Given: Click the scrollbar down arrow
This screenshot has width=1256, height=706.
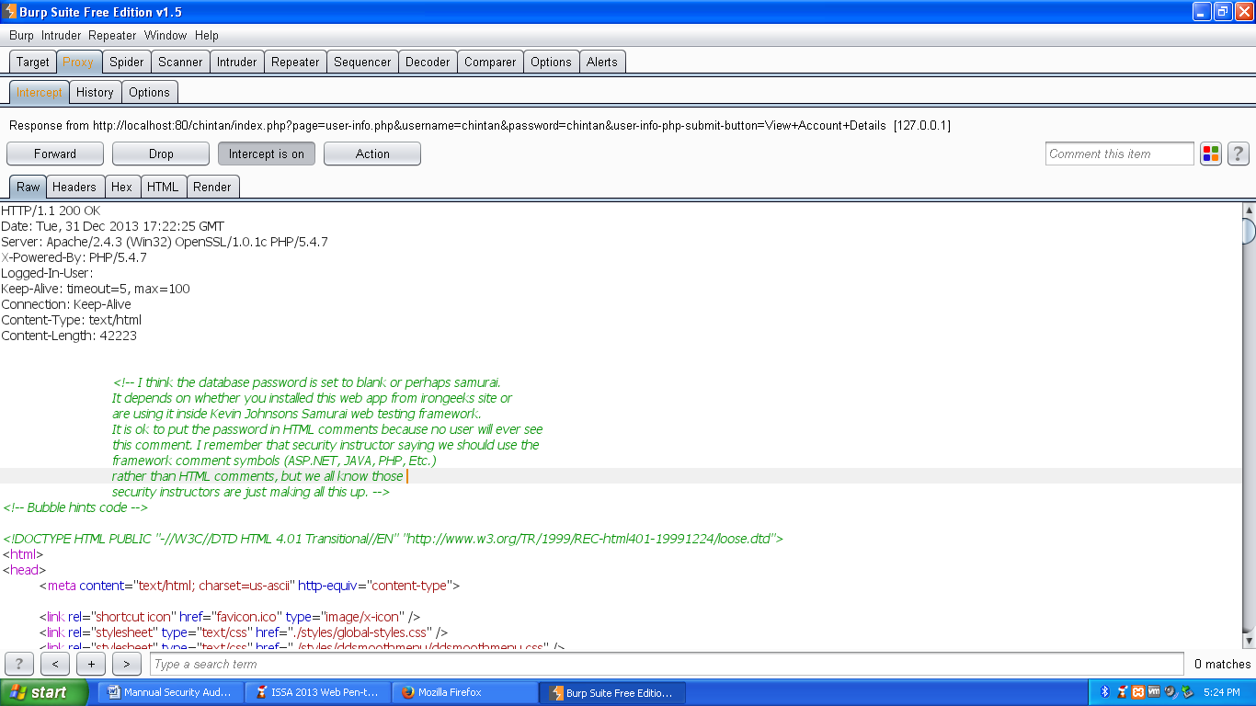Looking at the screenshot, I should pyautogui.click(x=1249, y=640).
